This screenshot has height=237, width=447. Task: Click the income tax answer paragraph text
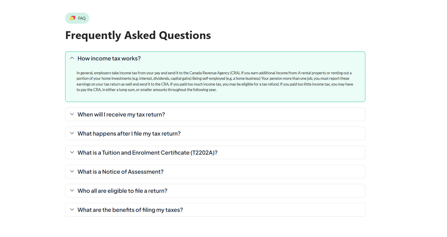click(215, 81)
